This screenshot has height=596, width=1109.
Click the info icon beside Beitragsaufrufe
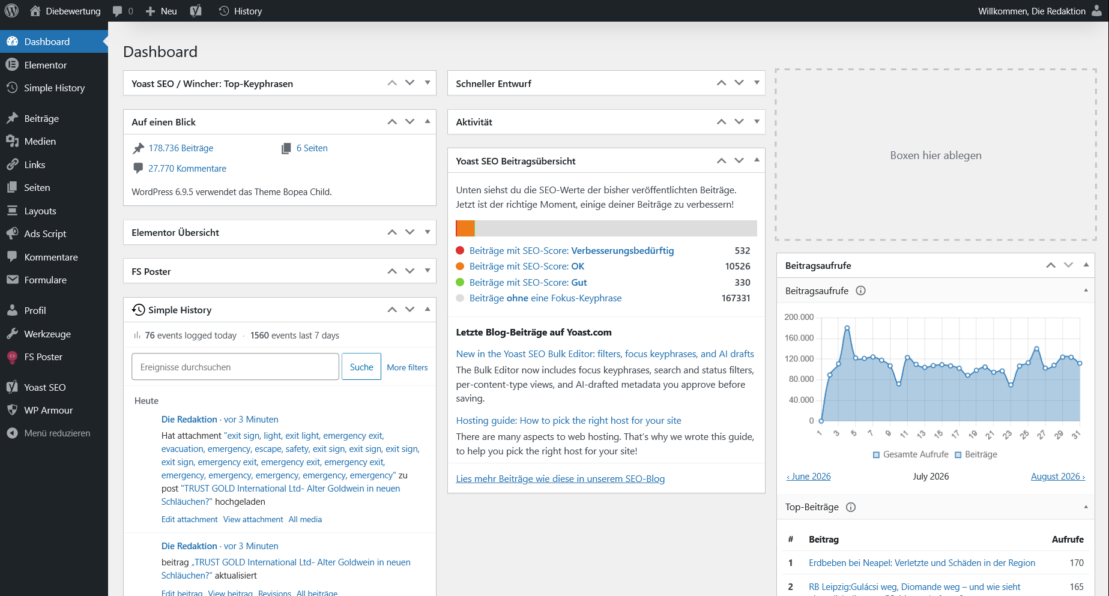(860, 291)
